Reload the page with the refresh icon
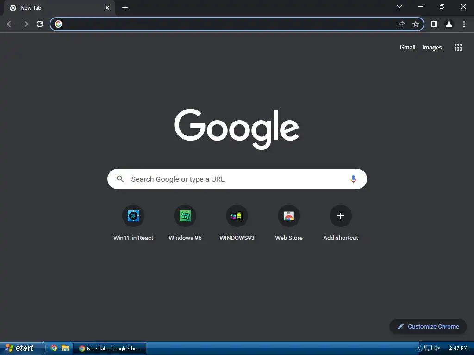Viewport: 474px width, 355px height. point(40,24)
